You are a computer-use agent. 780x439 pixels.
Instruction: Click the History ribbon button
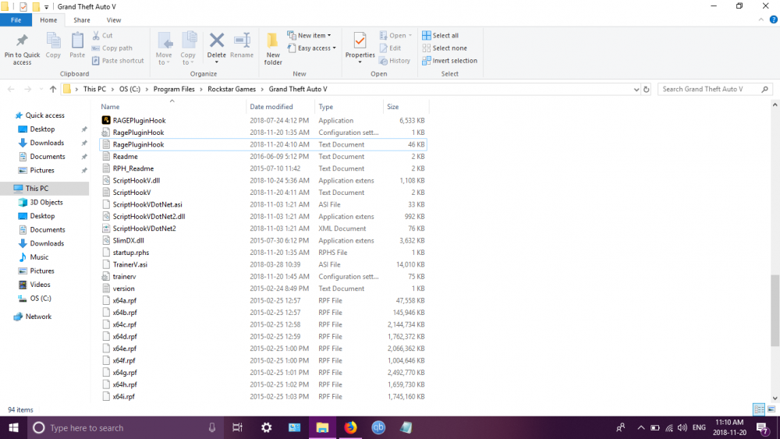coord(395,61)
